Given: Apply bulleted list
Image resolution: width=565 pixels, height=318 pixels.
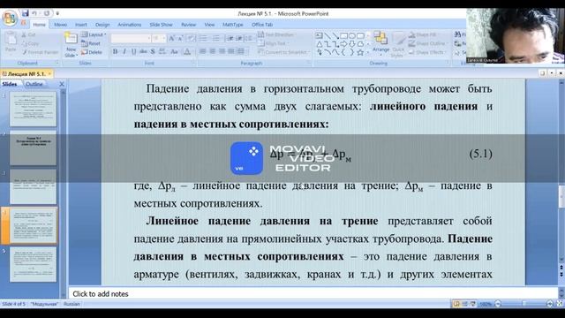Looking at the screenshot, I should point(204,38).
